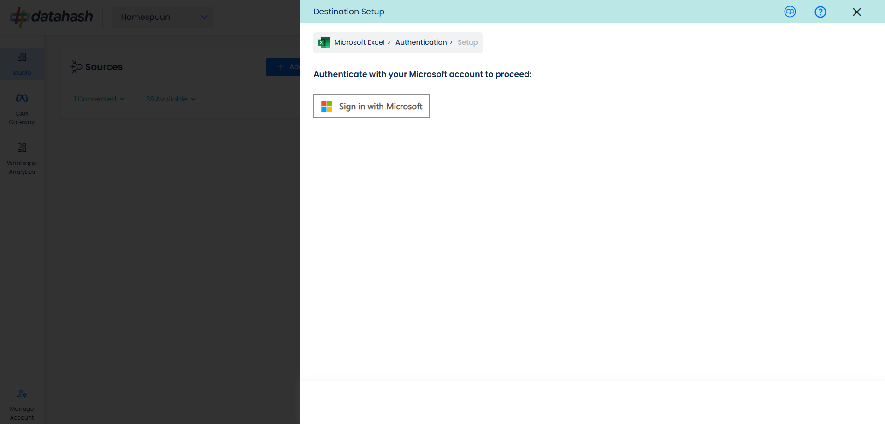This screenshot has height=426, width=885.
Task: Close the Destination Setup panel
Action: [857, 12]
